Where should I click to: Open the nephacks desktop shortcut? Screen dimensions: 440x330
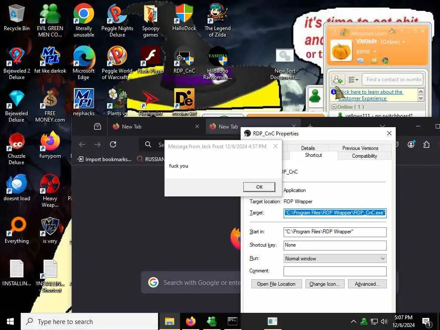[x=84, y=102]
